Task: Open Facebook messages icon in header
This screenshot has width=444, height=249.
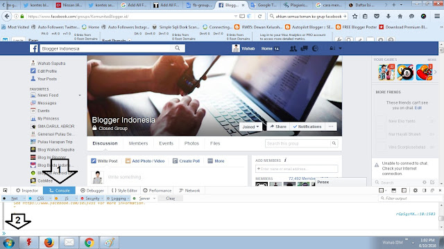Action: coord(304,48)
